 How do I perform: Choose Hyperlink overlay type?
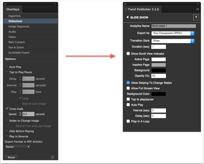pyautogui.click(x=31, y=16)
